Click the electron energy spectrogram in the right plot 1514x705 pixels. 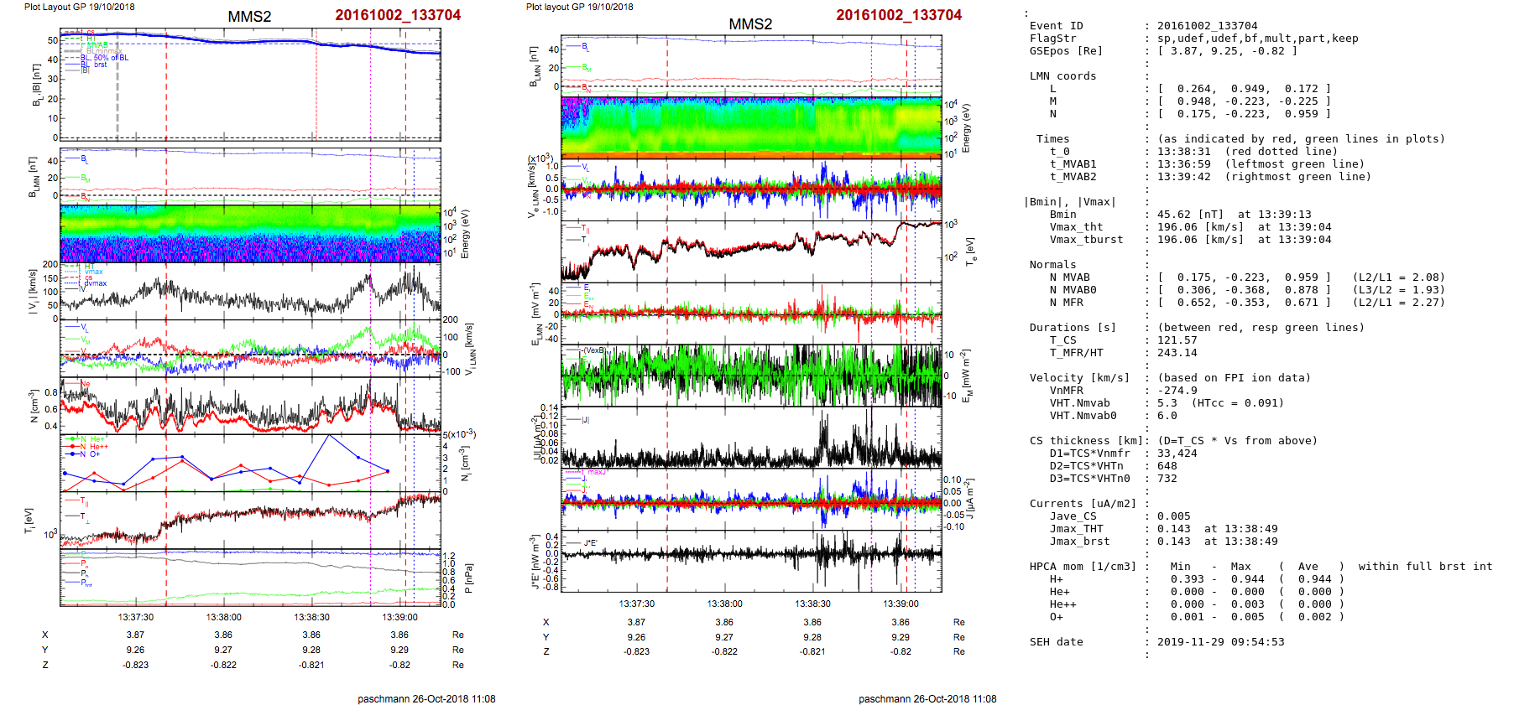tap(751, 126)
